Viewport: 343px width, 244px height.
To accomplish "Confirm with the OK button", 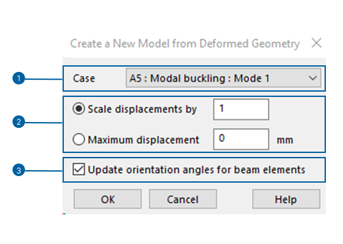I will 107,199.
